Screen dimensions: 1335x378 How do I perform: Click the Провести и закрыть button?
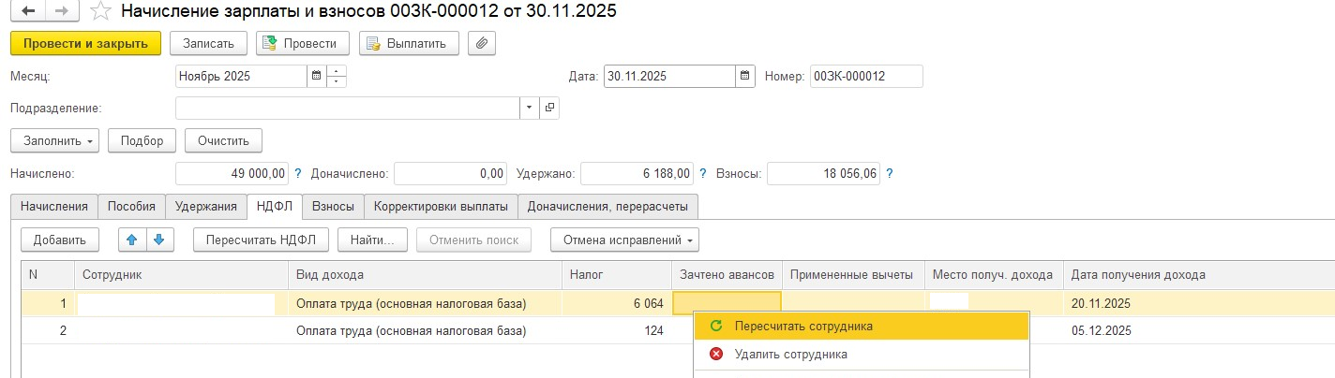click(85, 43)
